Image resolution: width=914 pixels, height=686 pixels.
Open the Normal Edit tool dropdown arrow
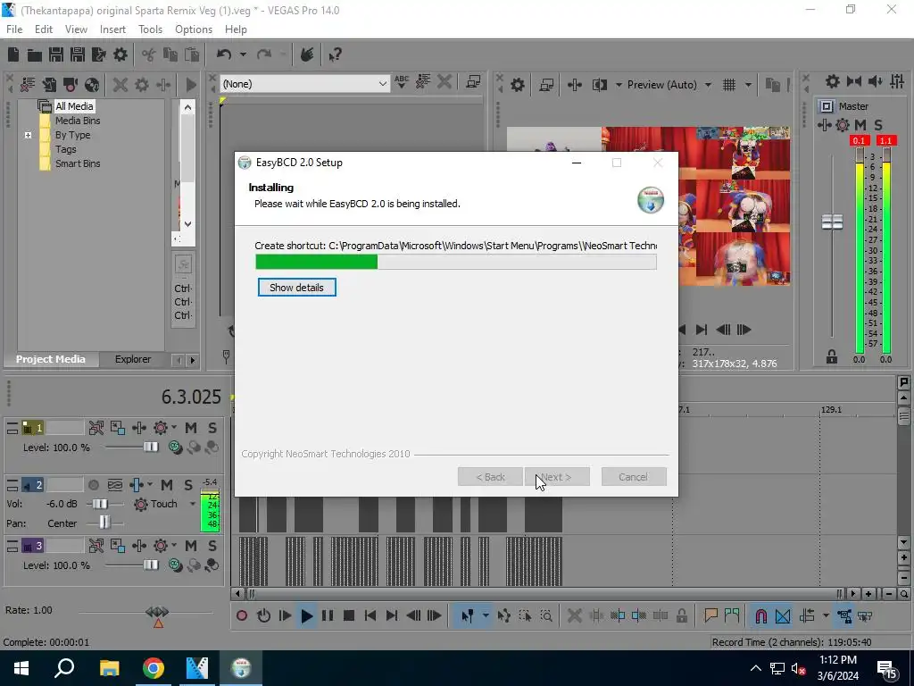coord(485,615)
